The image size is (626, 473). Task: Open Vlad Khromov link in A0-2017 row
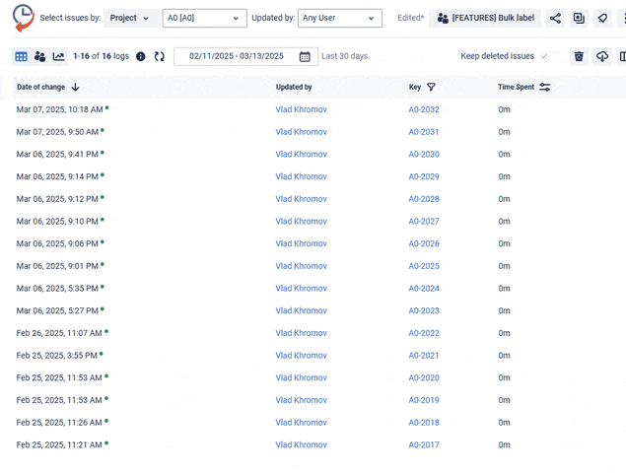(x=301, y=444)
